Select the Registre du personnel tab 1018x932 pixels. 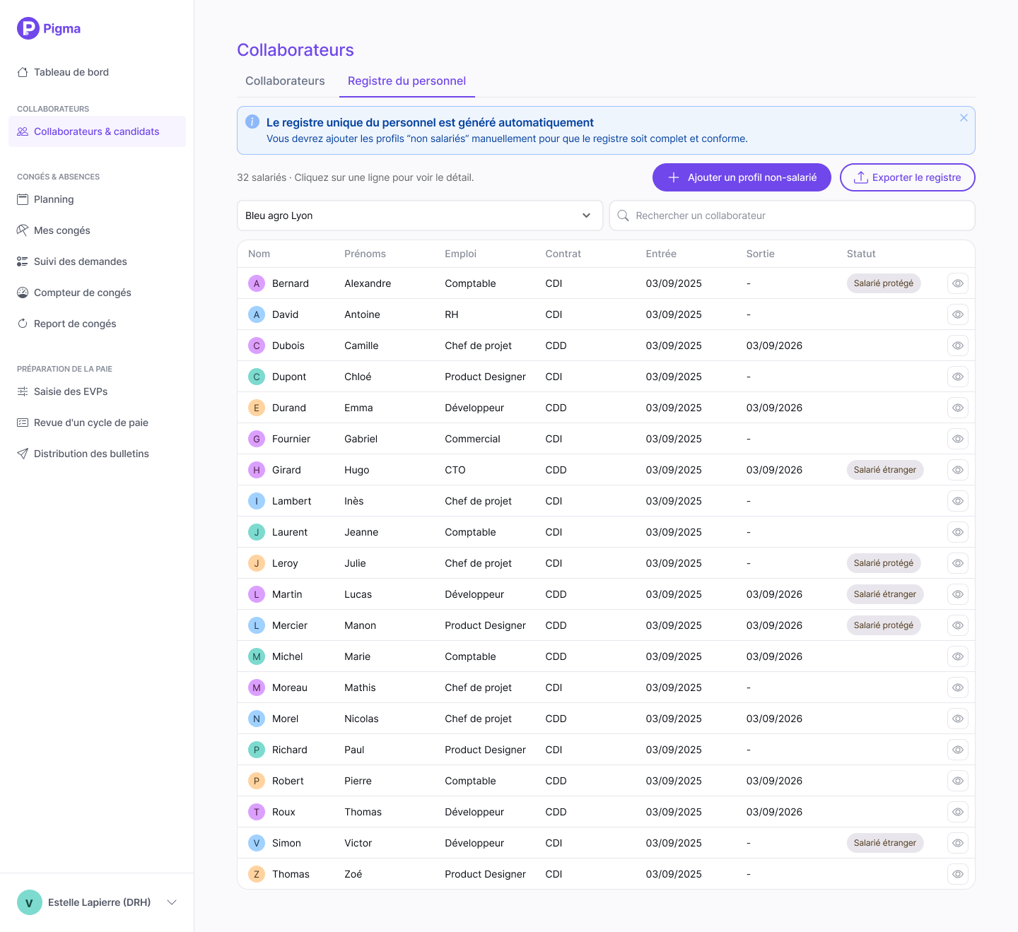pos(406,81)
